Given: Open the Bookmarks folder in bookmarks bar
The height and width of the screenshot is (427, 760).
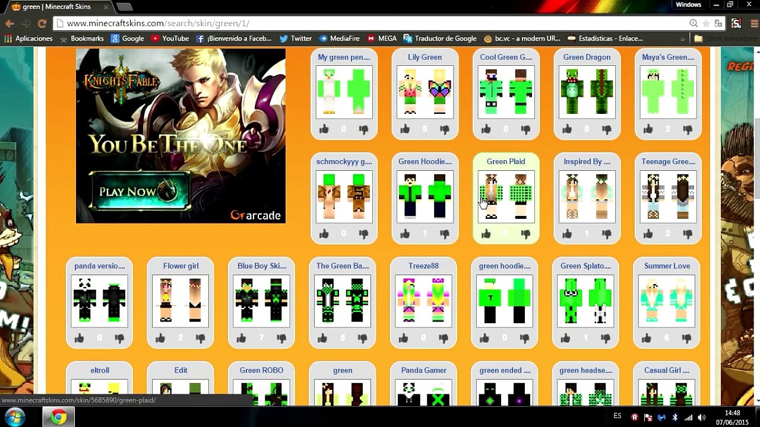Looking at the screenshot, I should (82, 39).
